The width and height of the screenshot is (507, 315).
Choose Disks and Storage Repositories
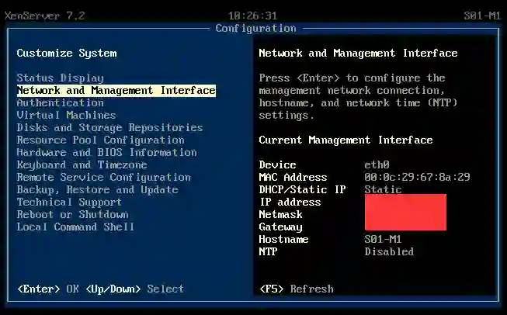[109, 128]
